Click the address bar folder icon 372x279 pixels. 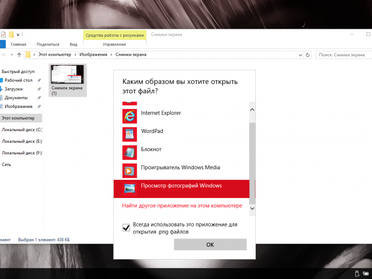click(x=28, y=55)
